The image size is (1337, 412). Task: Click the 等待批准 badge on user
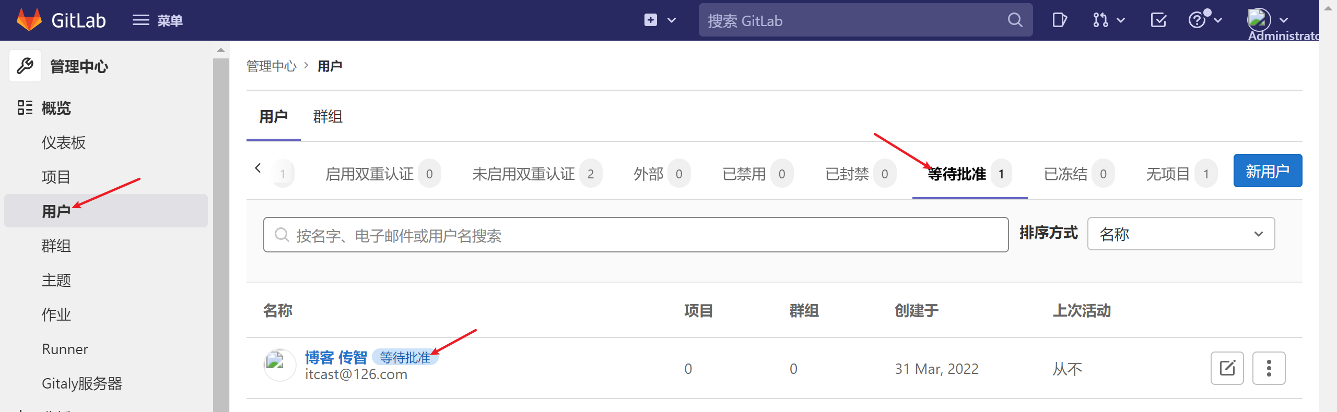[x=405, y=357]
